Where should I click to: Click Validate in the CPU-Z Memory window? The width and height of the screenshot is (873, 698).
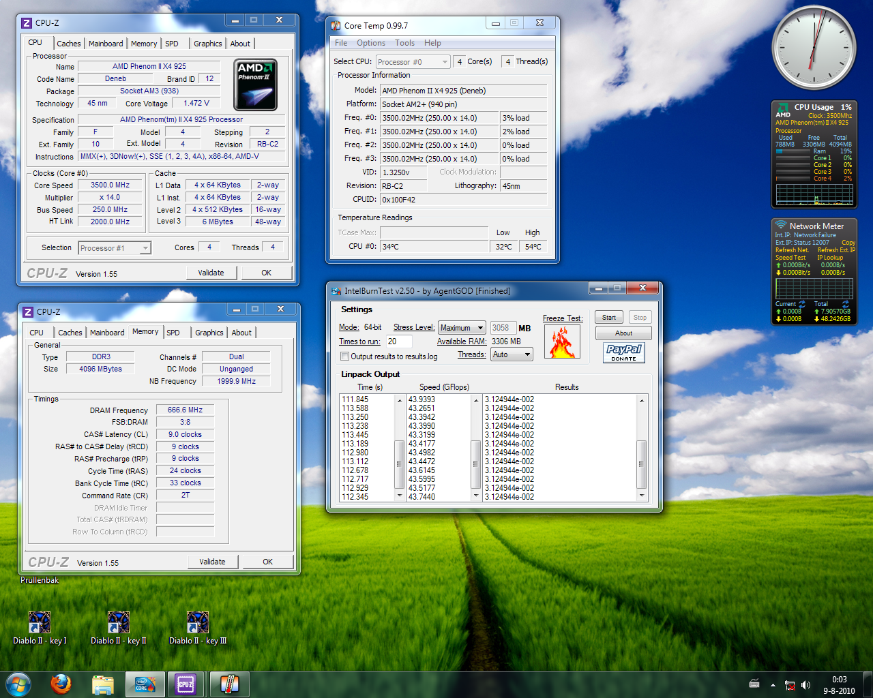212,562
